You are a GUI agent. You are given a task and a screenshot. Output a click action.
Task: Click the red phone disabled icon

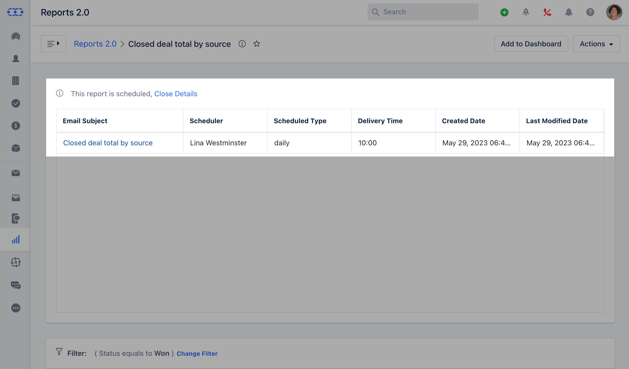tap(547, 12)
